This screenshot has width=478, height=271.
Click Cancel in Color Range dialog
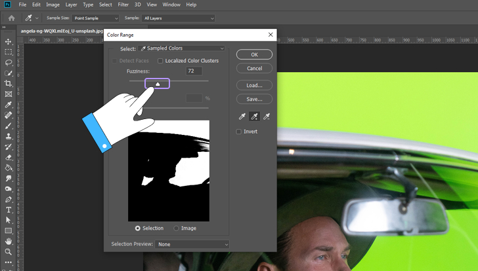(x=254, y=68)
